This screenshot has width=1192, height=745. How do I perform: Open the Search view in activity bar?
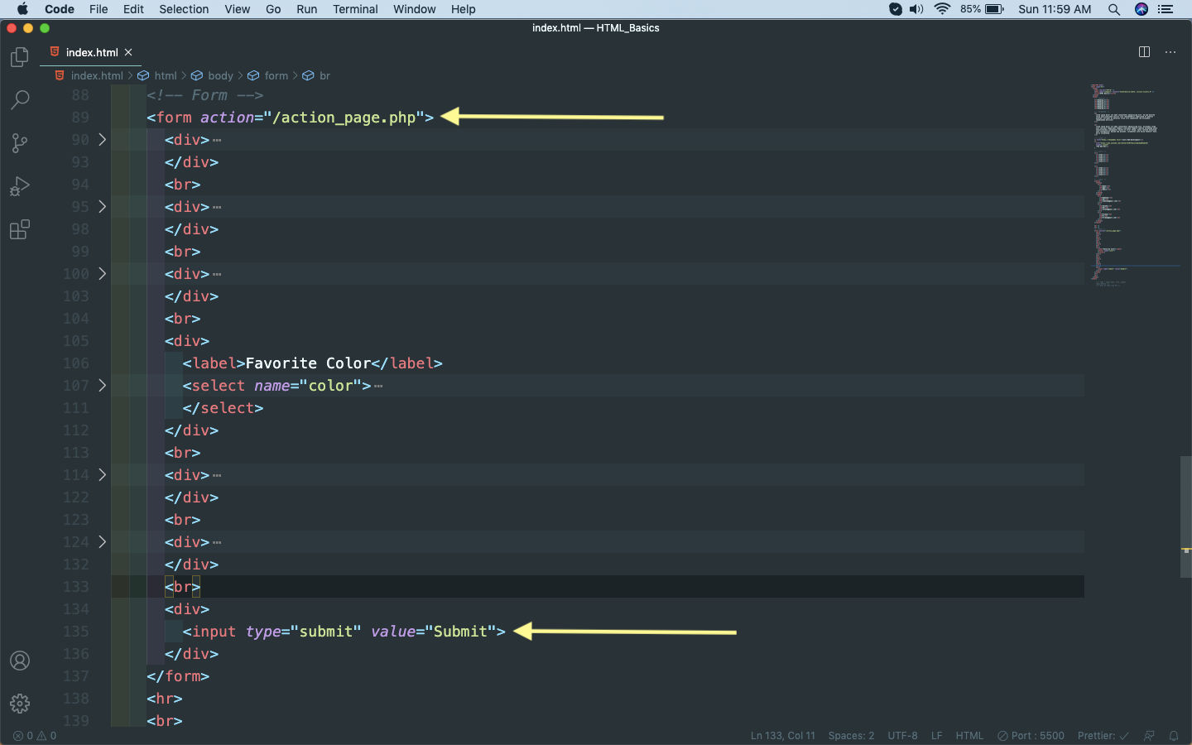tap(20, 100)
